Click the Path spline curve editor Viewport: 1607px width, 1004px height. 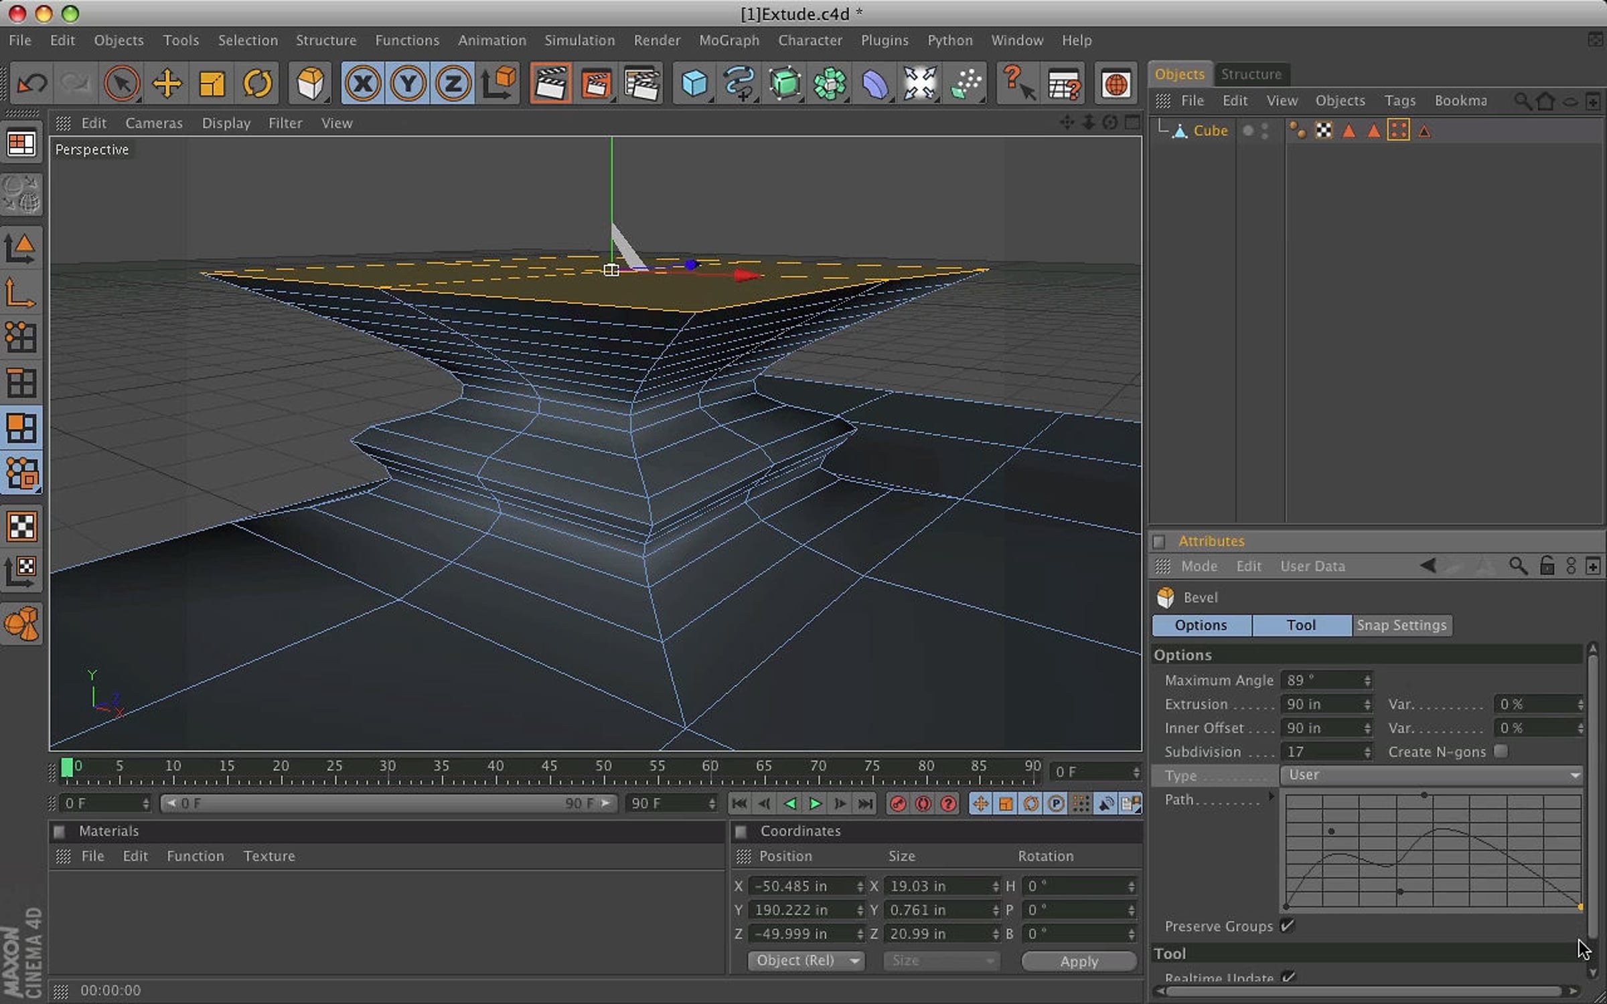pyautogui.click(x=1434, y=851)
